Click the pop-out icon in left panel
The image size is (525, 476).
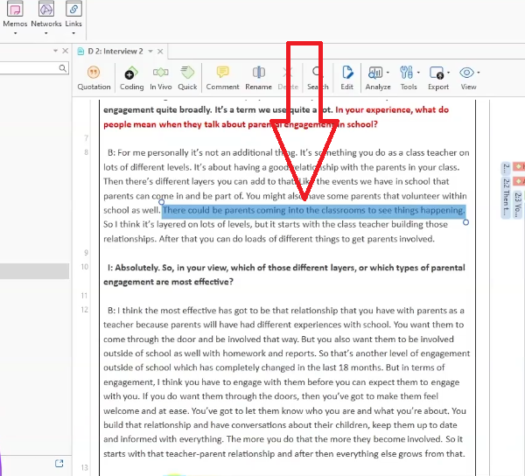[59, 463]
